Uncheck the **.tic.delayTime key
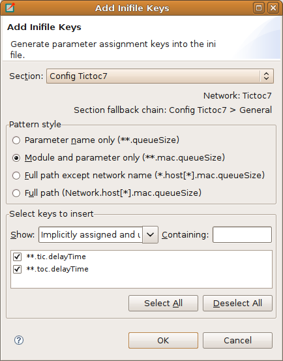 pos(17,257)
